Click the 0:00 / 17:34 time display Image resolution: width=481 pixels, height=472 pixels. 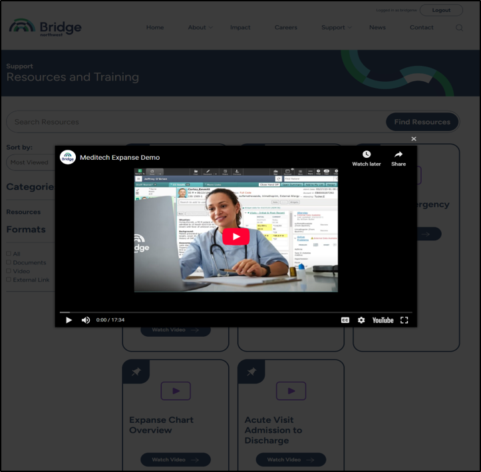[x=110, y=320]
